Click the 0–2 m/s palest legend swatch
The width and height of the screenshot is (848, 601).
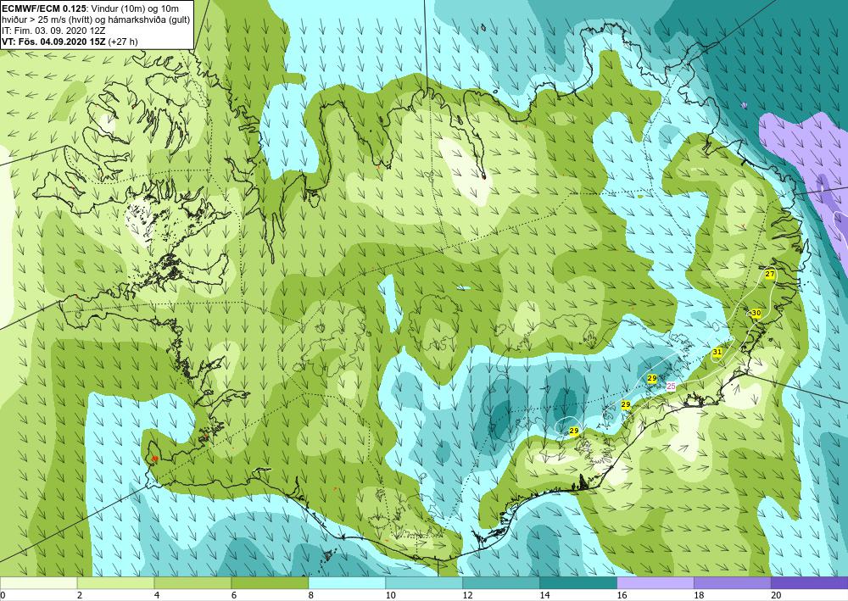(x=38, y=583)
